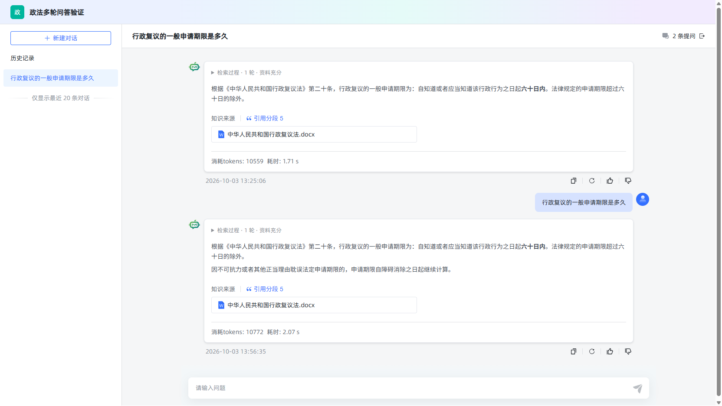The height and width of the screenshot is (406, 722).
Task: Click the user avatar beside the question
Action: (643, 199)
